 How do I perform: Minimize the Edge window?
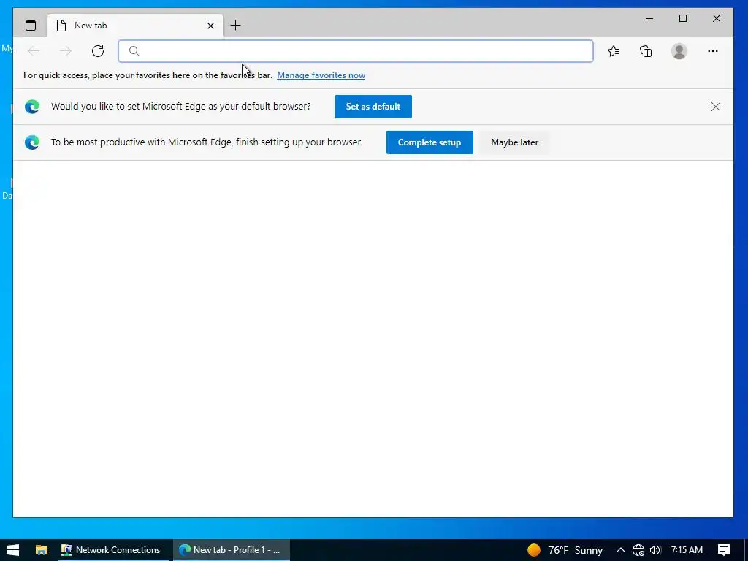649,18
